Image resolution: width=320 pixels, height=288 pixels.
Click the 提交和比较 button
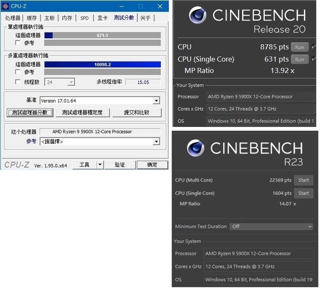pyautogui.click(x=137, y=113)
